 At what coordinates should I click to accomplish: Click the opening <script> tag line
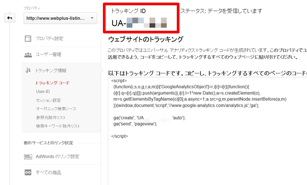(x=119, y=80)
